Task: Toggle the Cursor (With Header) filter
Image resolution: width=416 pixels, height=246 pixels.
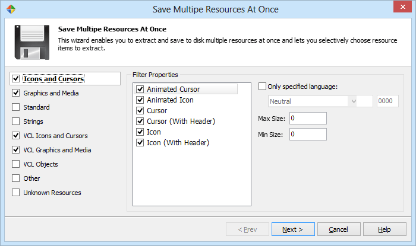Action: tap(140, 122)
